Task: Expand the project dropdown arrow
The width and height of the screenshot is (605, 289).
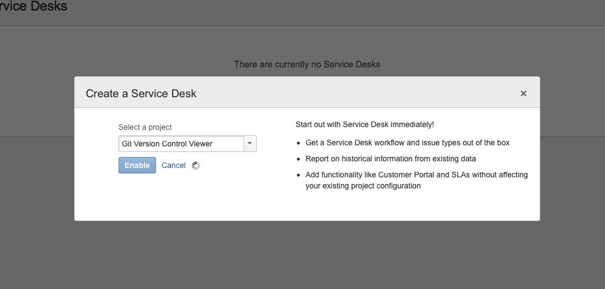Action: [250, 144]
